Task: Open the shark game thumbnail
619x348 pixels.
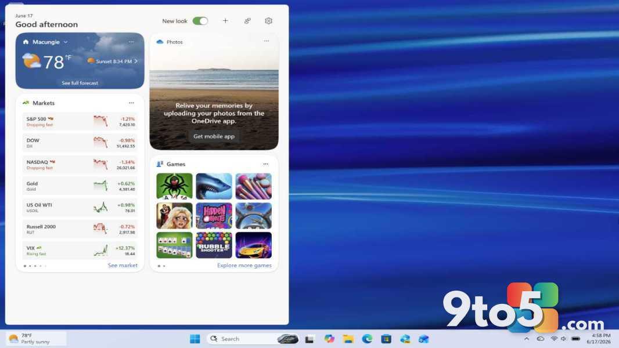Action: click(214, 186)
